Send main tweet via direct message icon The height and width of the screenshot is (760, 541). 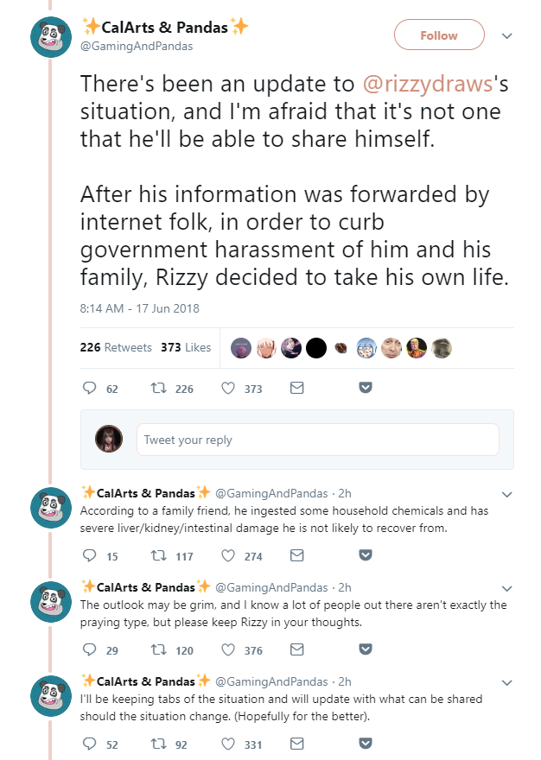coord(297,388)
